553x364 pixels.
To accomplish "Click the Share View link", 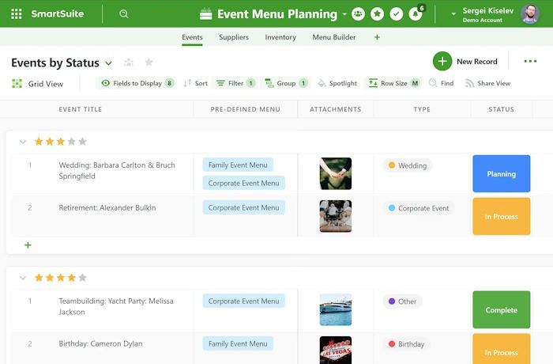I will 487,83.
